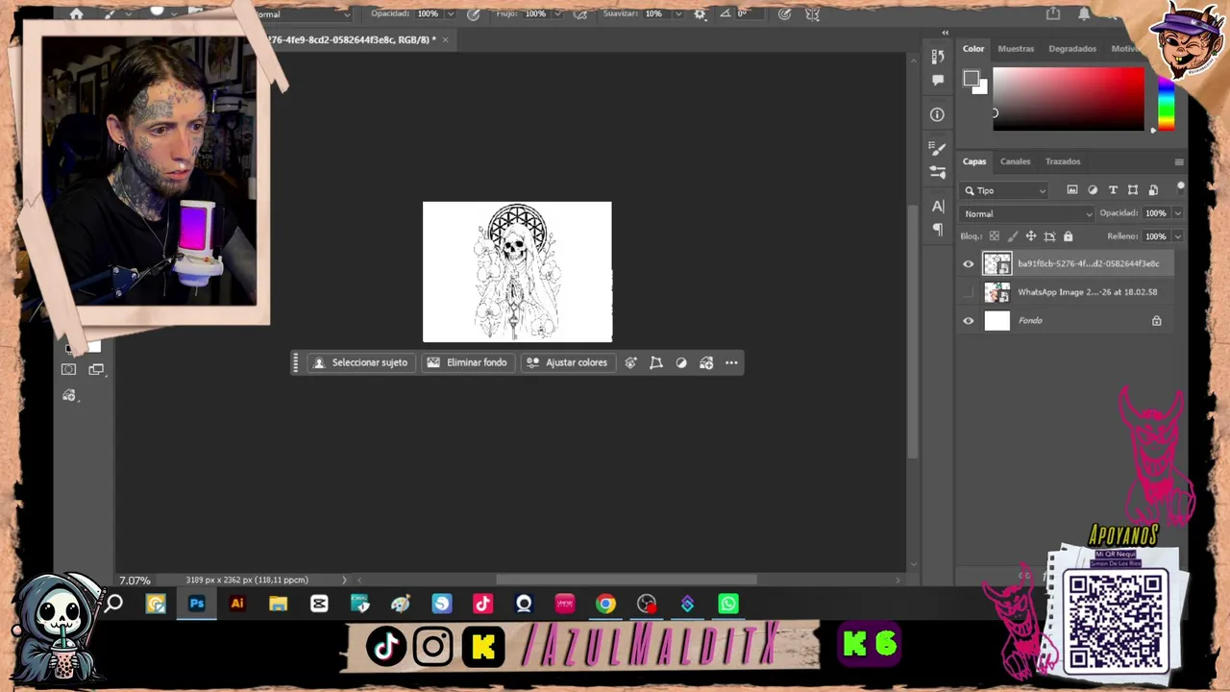This screenshot has width=1230, height=692.
Task: Hide the Fondo layer with eye icon
Action: point(969,321)
